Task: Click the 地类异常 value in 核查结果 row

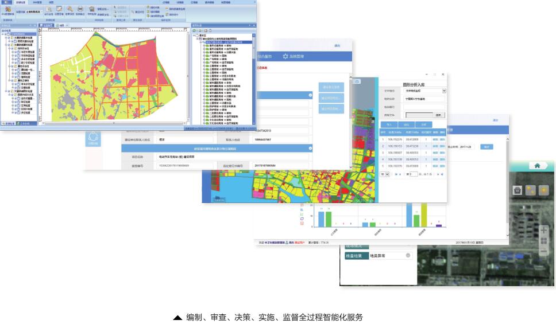Action: pyautogui.click(x=377, y=256)
